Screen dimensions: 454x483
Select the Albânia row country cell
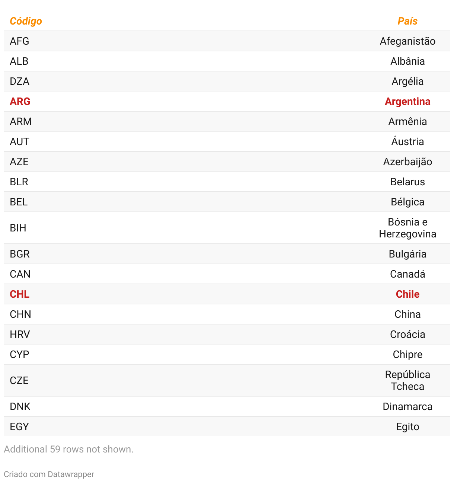[x=407, y=61]
